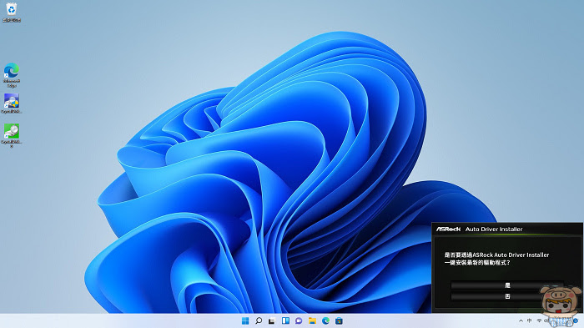Open the Recycle Bin desktop icon

click(12, 12)
